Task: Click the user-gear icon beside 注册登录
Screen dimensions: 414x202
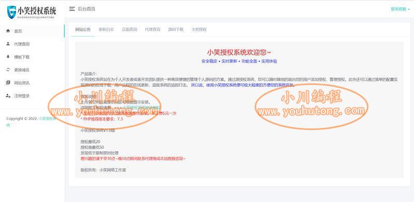Action: 8,96
